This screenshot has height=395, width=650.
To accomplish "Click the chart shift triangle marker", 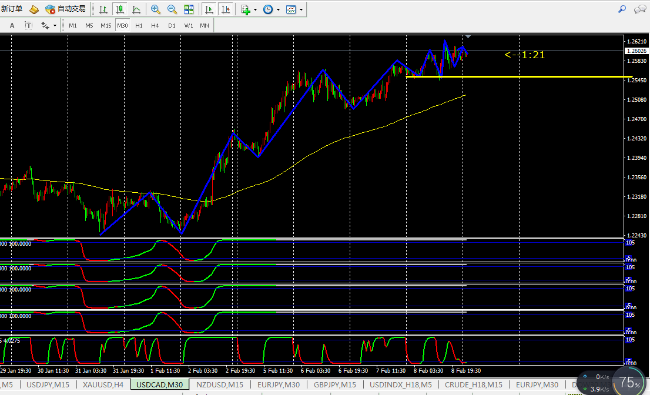I will pos(468,37).
